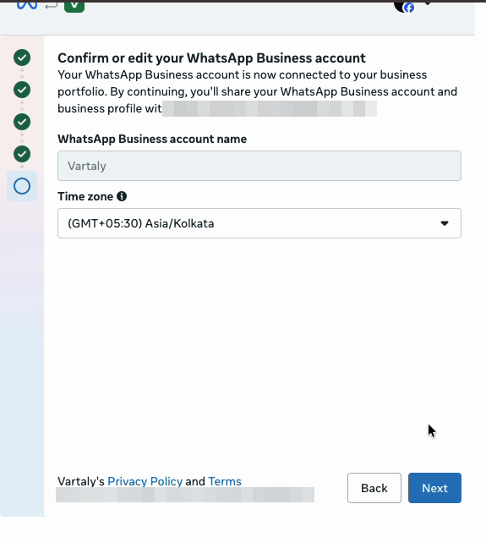
Task: Click the arrows icon between Meta and Vartaly logos
Action: 51,5
